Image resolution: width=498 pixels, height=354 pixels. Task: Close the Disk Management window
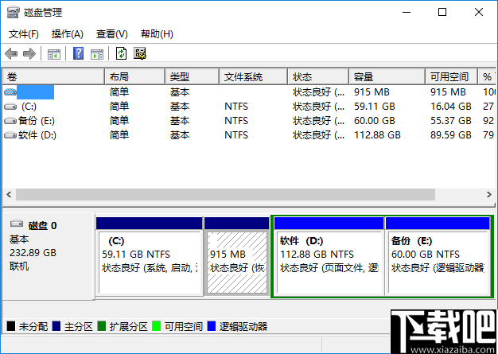click(479, 13)
